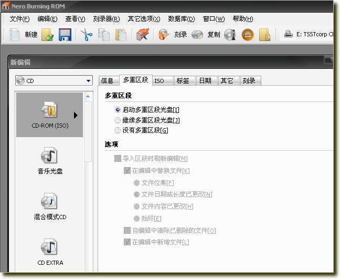Click the compilation list scrollbar thumb
The image size is (340, 279).
88,132
